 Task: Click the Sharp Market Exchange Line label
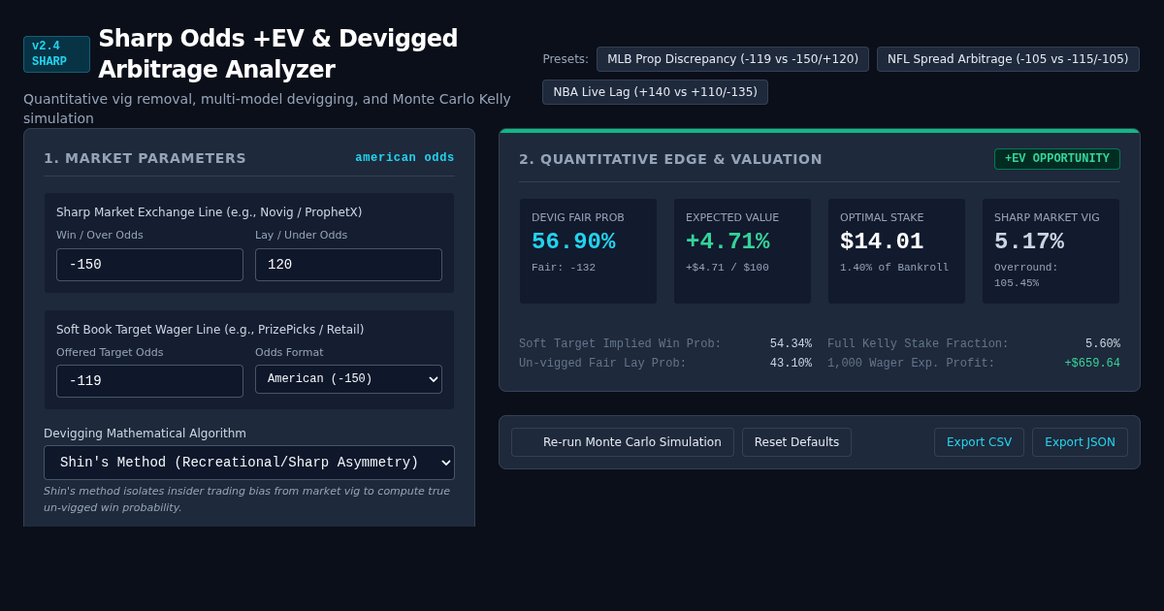coord(209,212)
